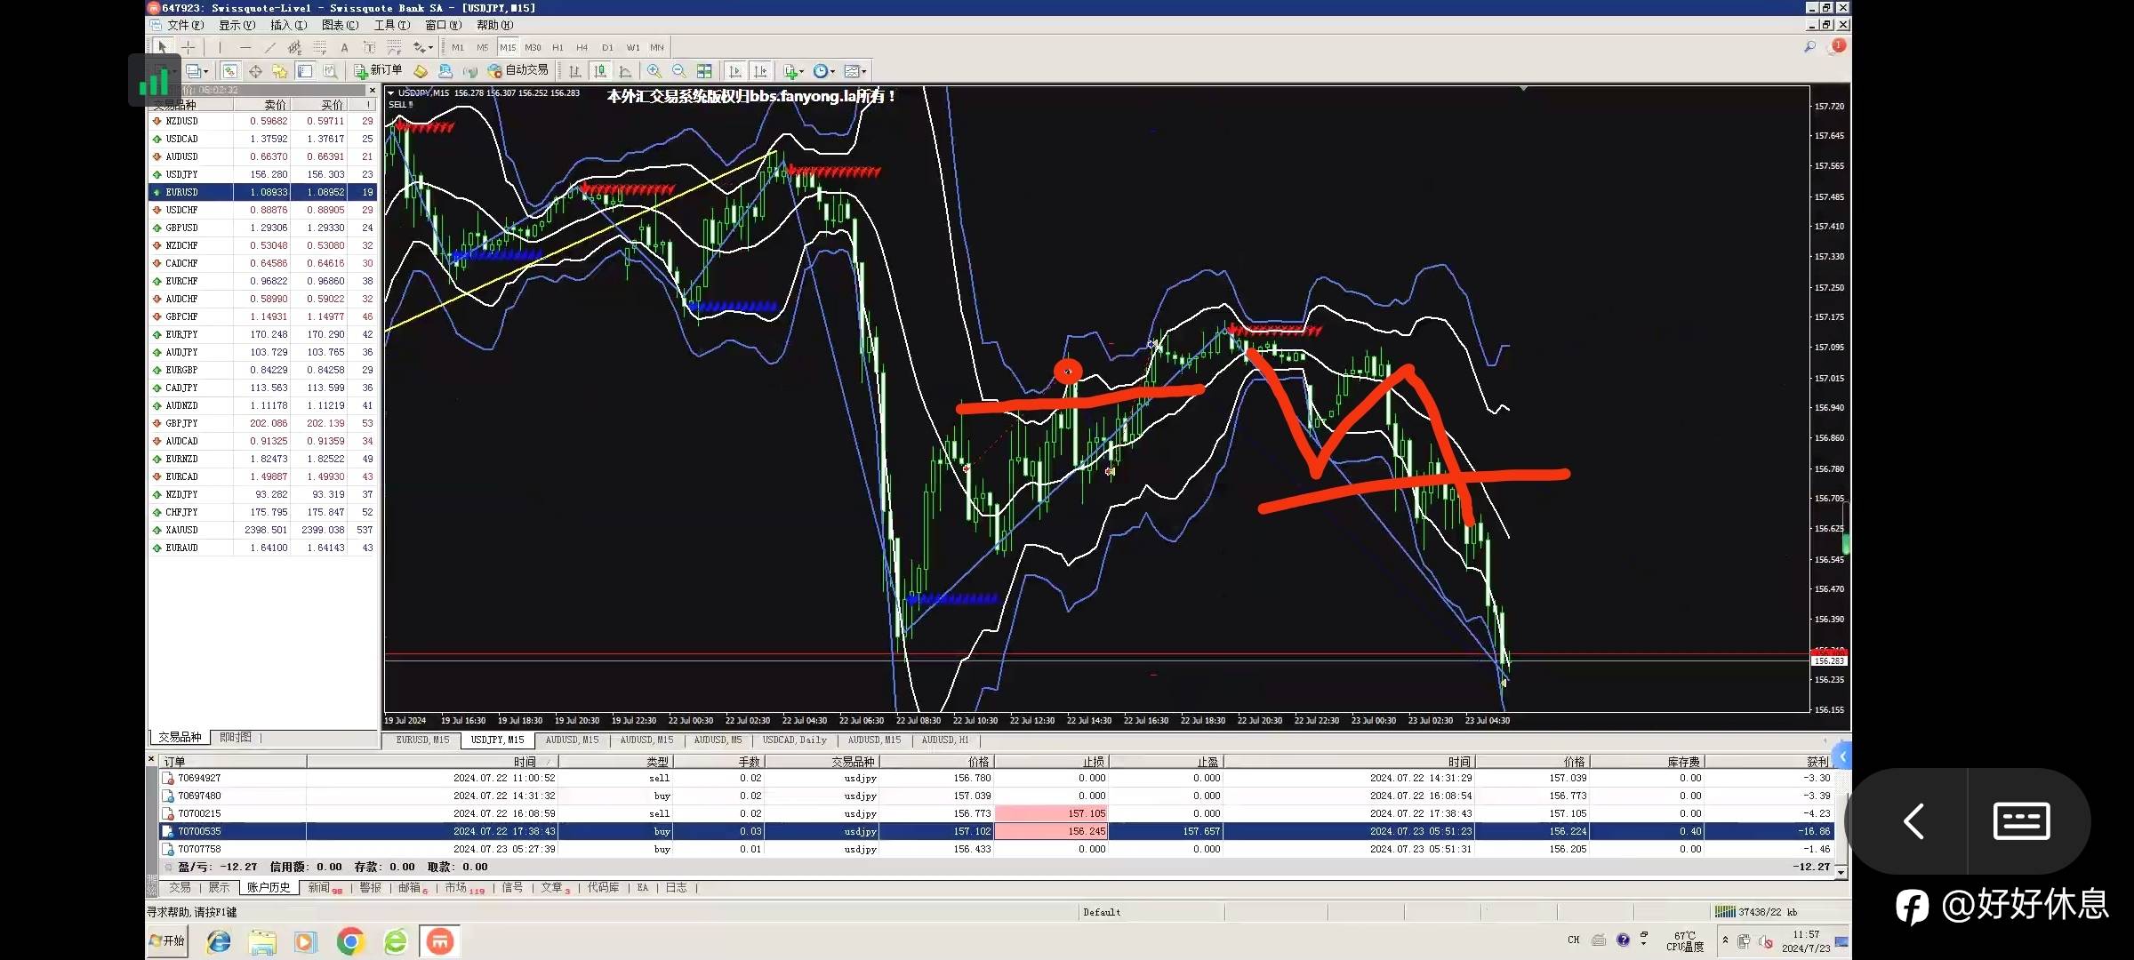
Task: Toggle the 自动交易 auto trading button
Action: 518,70
